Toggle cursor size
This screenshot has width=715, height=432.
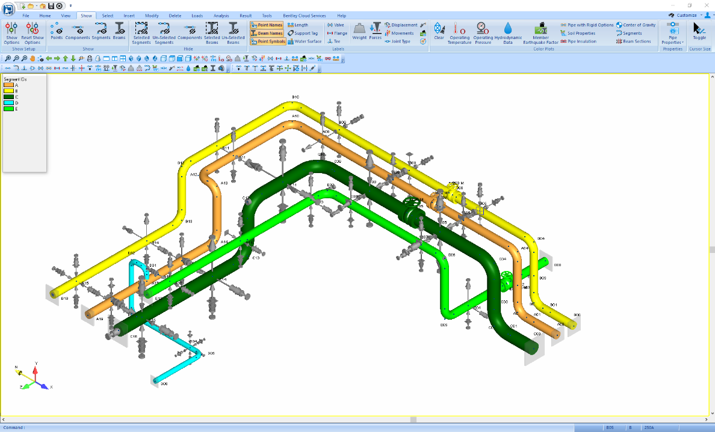699,31
